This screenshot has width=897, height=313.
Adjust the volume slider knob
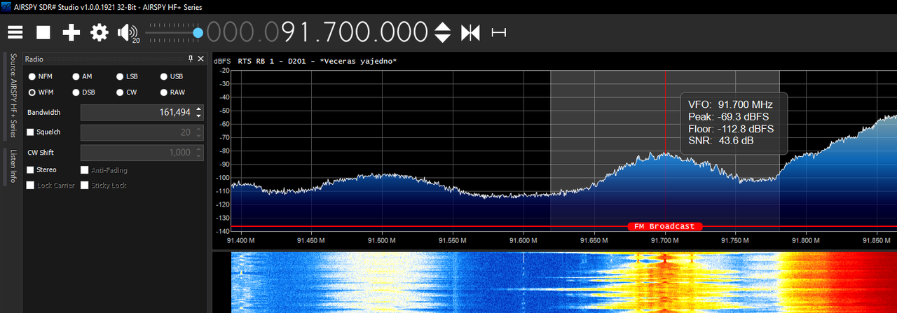[x=198, y=32]
